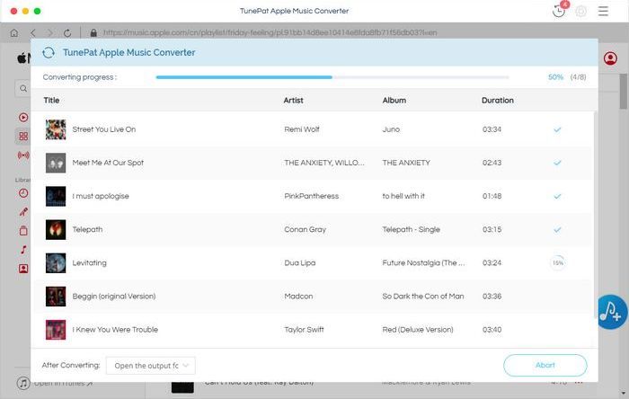Image resolution: width=629 pixels, height=399 pixels.
Task: Click 'Open in iTunes' link at bottom
Action: coord(63,384)
